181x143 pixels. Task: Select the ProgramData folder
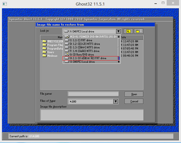53,48
